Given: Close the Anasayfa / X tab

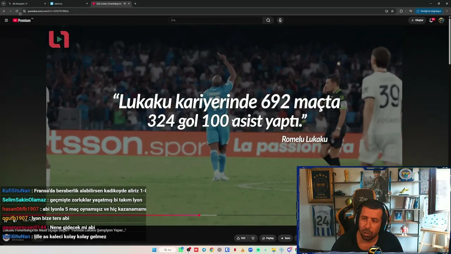Looking at the screenshot, I should [x=45, y=4].
